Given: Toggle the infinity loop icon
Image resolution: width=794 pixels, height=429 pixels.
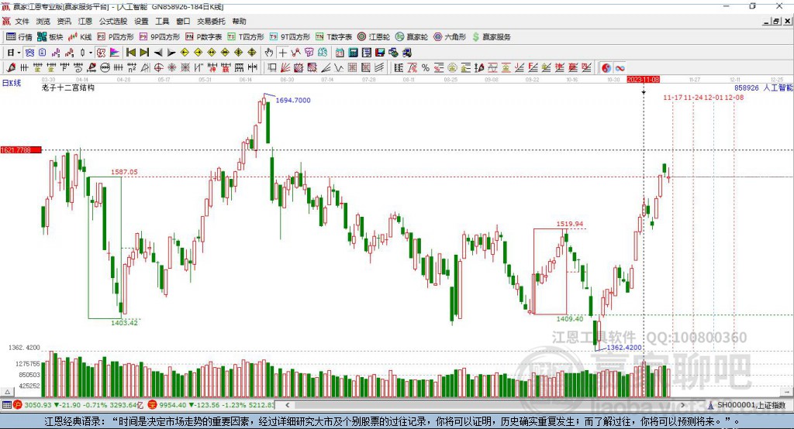Looking at the screenshot, I should 620,68.
